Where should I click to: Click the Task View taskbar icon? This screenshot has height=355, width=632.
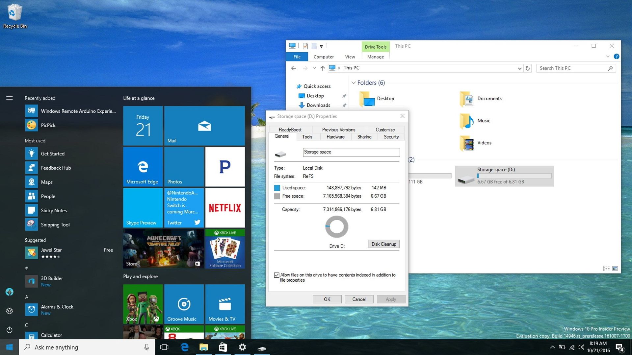(x=164, y=347)
